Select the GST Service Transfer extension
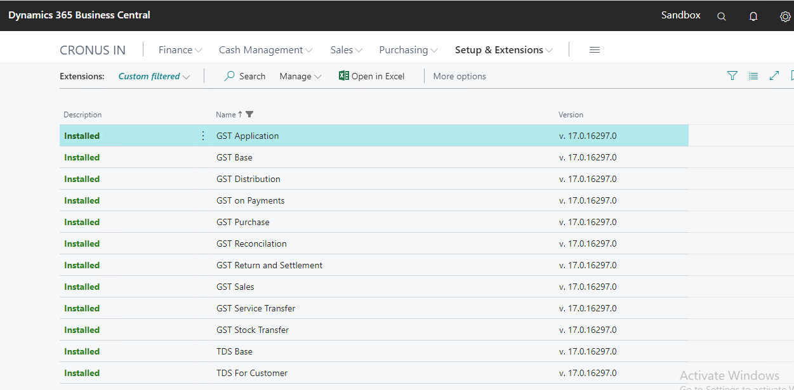Screen dimensions: 794x390 (256, 308)
